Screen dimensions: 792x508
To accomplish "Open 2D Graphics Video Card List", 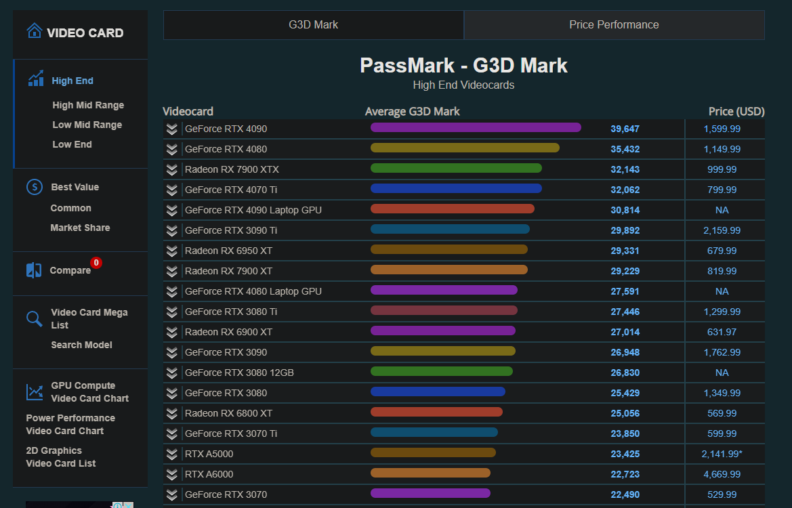I will (x=60, y=457).
